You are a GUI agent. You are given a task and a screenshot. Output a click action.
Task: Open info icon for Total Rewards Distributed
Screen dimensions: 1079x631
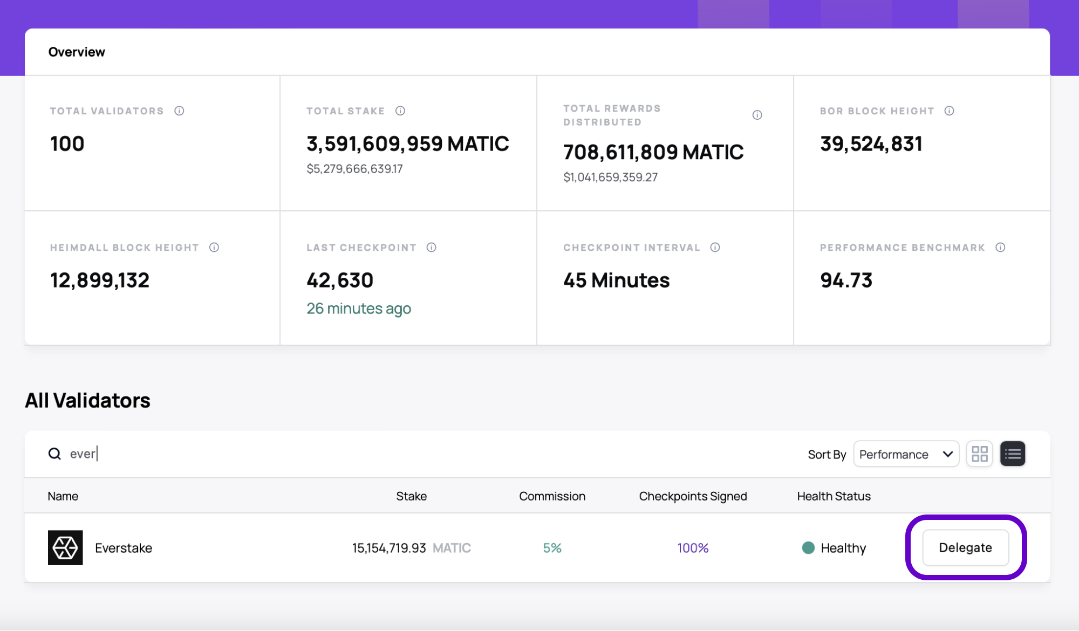pyautogui.click(x=757, y=115)
